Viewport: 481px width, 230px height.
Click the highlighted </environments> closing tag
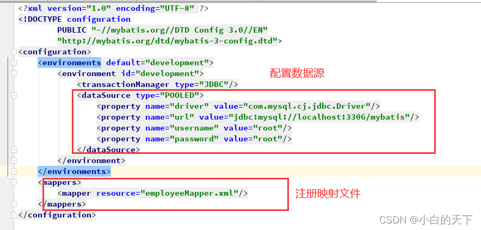[x=74, y=171]
